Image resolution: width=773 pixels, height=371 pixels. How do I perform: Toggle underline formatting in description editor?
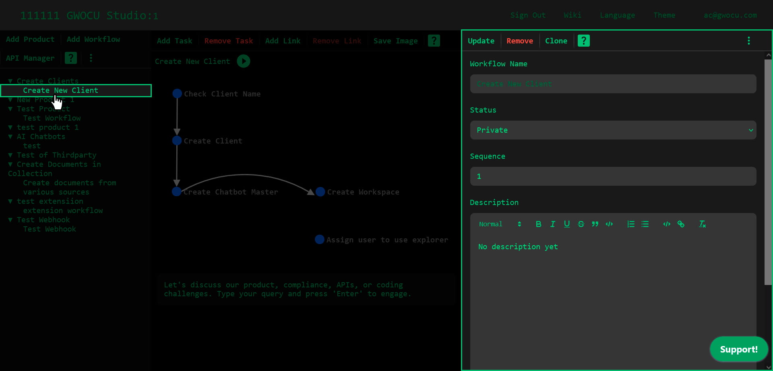[566, 224]
